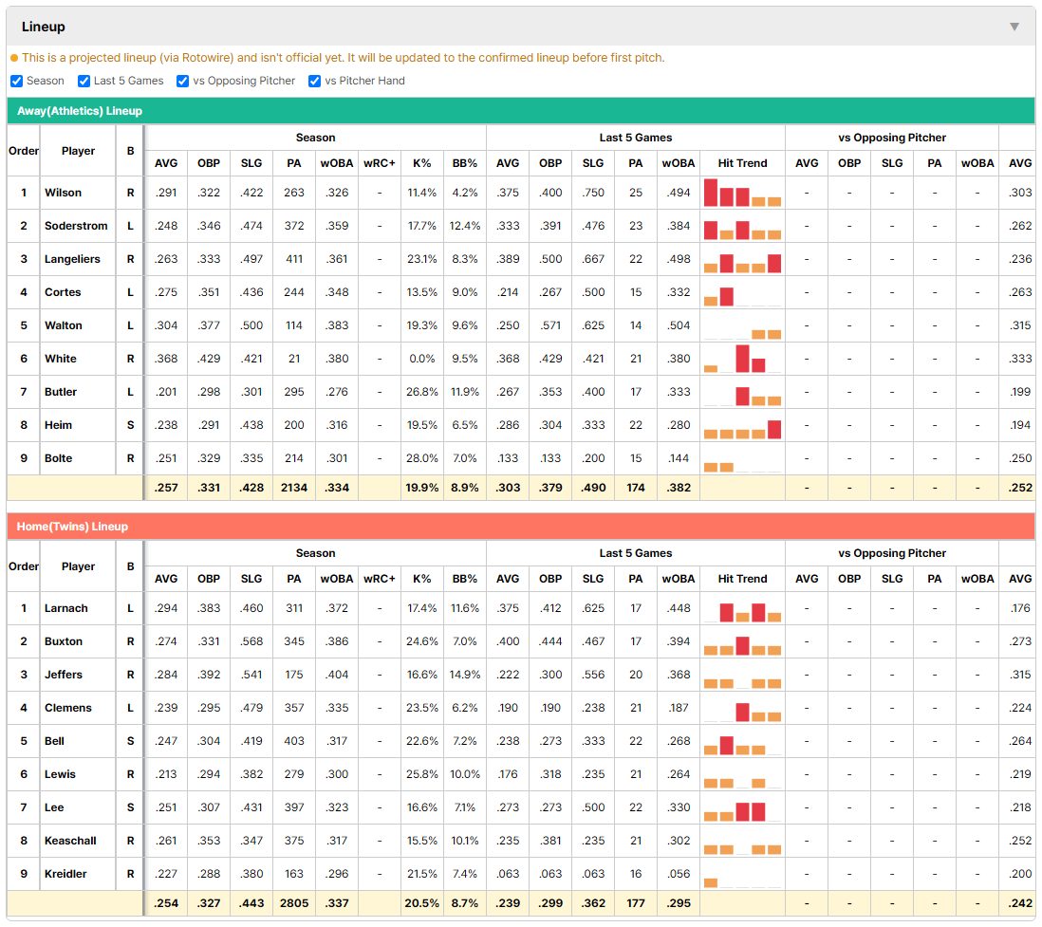The width and height of the screenshot is (1042, 927).
Task: Disable the vs Opposing Pitcher checkbox
Action: [183, 81]
